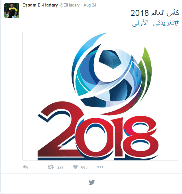Screen dimensions: 182x194
Task: Click the 2018 number in tweet text
Action: (139, 13)
